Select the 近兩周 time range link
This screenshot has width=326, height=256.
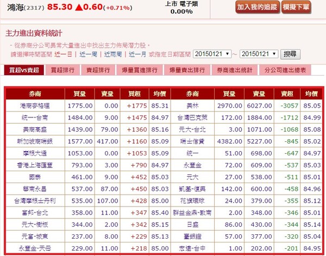[x=112, y=54]
